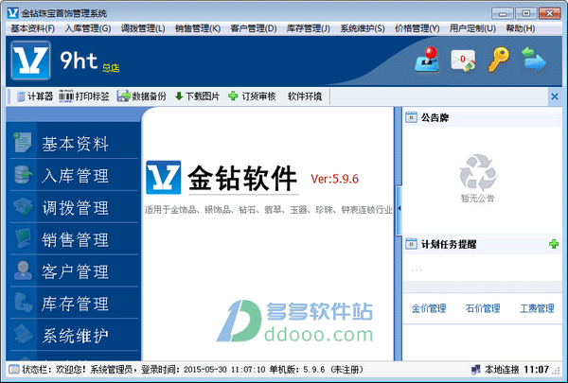
Task: Add a scheduled task with green plus
Action: tap(554, 244)
